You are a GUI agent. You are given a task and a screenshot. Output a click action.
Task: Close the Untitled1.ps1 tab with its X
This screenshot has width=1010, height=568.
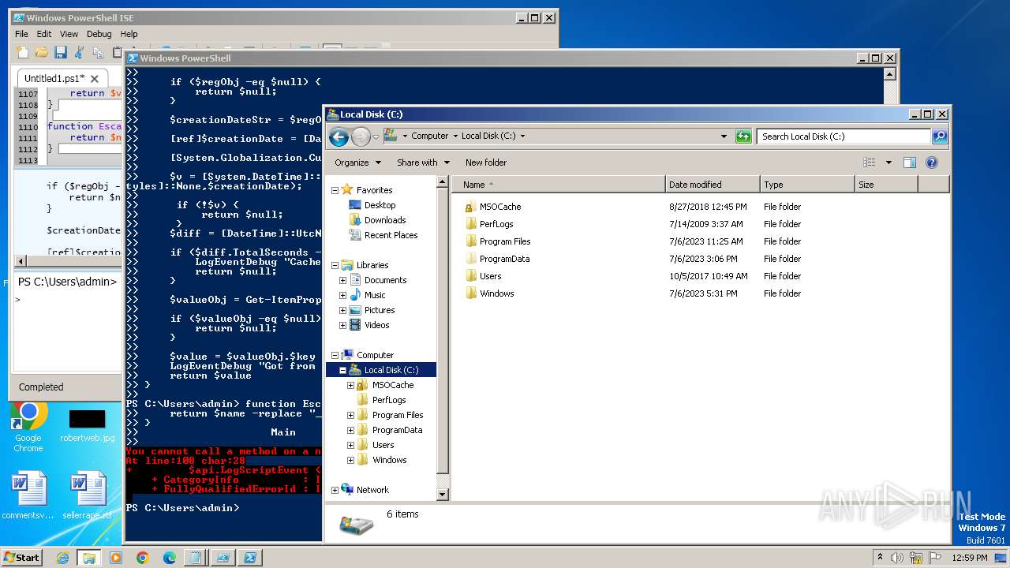(95, 79)
